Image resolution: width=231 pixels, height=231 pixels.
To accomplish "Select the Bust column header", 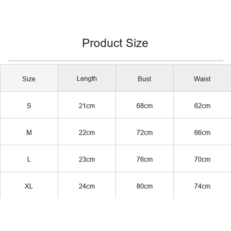I will 144,79.
